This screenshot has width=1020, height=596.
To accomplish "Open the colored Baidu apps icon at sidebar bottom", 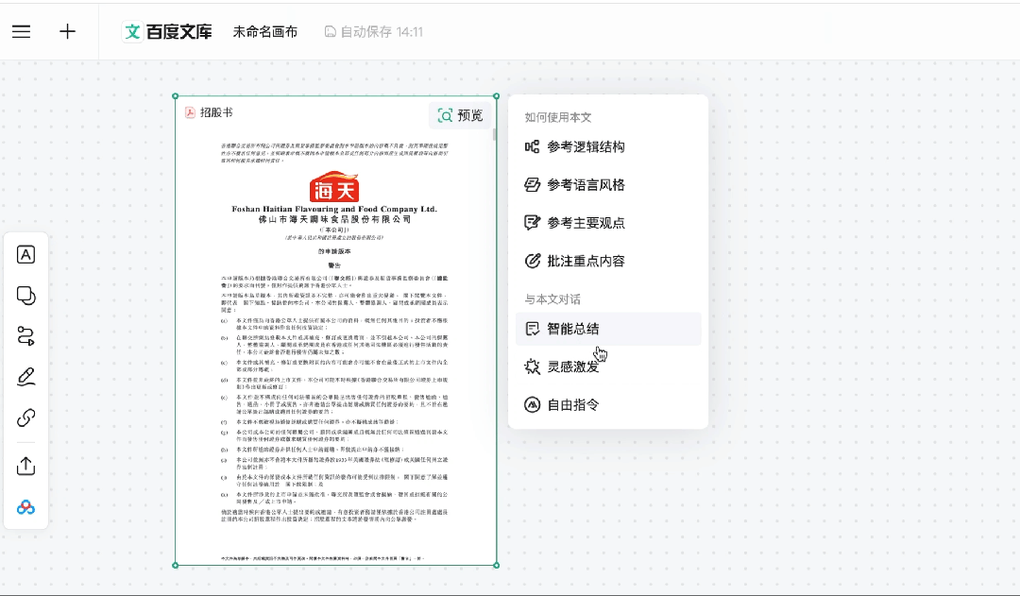I will click(x=25, y=507).
